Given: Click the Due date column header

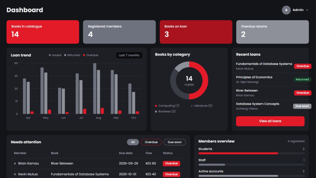Looking at the screenshot, I should coord(126,153).
